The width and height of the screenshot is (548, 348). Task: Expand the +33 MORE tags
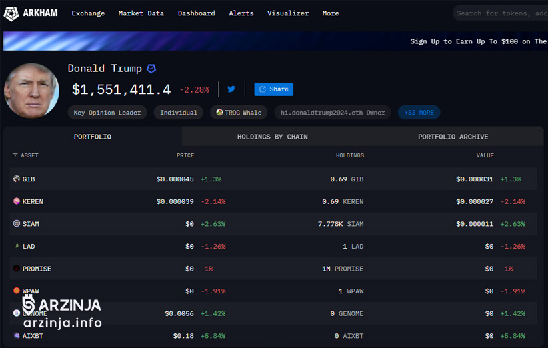point(419,113)
